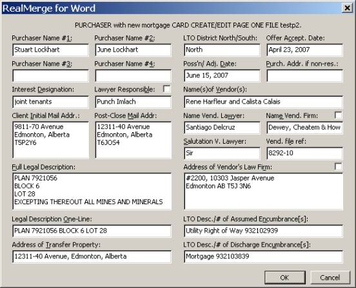Toggle the checkbox next to Name Vend. Firm
This screenshot has width=356, height=288.
click(339, 115)
